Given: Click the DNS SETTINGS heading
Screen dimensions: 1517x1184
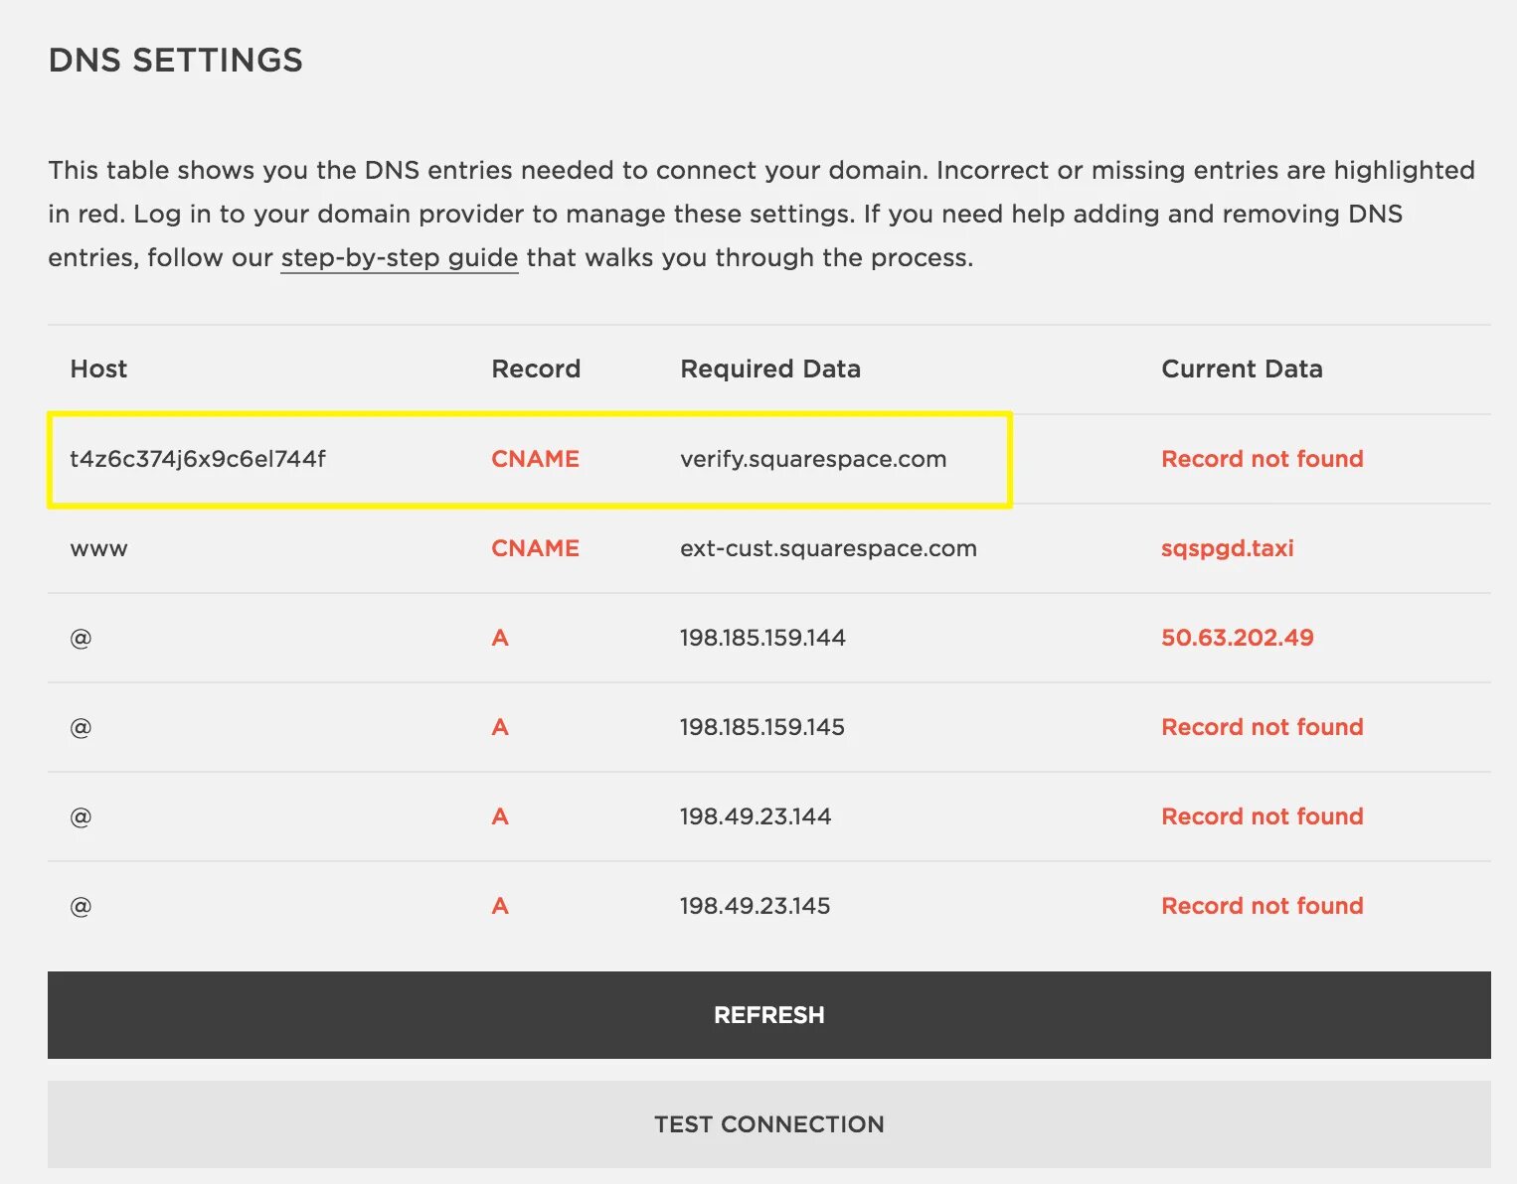Looking at the screenshot, I should point(176,61).
